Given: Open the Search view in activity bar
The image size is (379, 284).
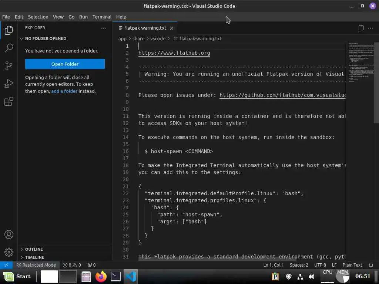Looking at the screenshot, I should [x=9, y=48].
